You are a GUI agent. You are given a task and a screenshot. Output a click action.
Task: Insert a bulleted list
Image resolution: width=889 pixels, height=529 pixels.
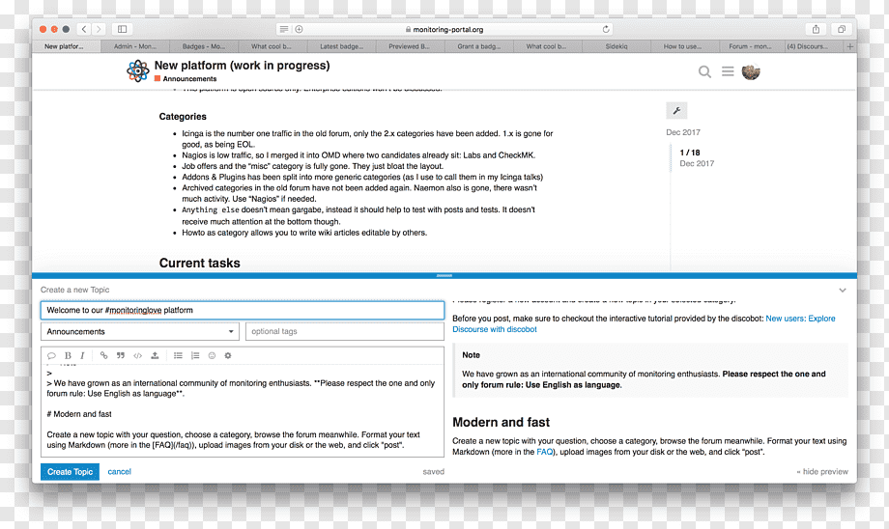click(x=178, y=355)
